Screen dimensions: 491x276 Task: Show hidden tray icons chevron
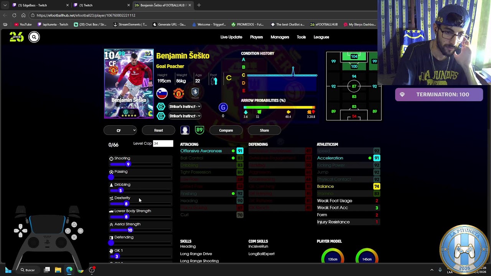(x=432, y=270)
